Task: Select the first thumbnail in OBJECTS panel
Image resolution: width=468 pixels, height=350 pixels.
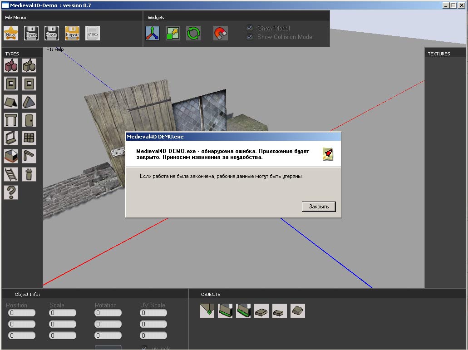Action: pos(207,311)
